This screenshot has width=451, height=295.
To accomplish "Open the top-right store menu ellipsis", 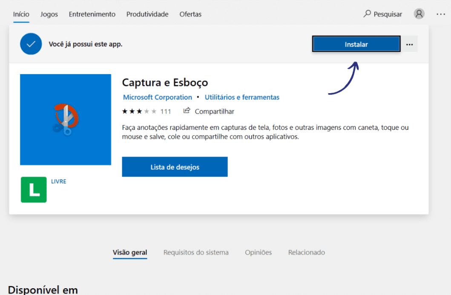I will pos(441,14).
